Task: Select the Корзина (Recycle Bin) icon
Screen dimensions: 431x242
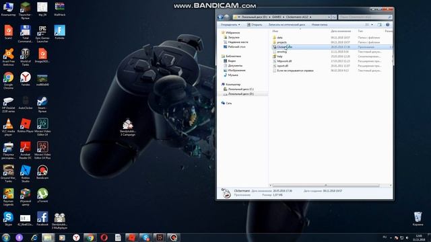Action: coord(418,218)
